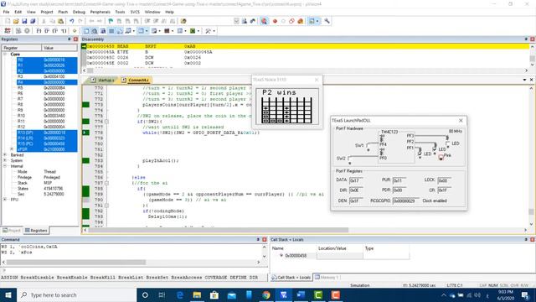Viewport: 536px width, 302px height.
Task: Toggle the Symbols Window icon
Action: pyautogui.click(x=103, y=31)
